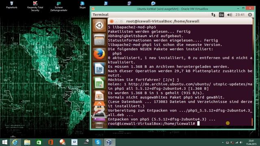
Task: Click the terminal line "Möchten Sie fortfahren? [J/n] j"
Action: (x=143, y=79)
